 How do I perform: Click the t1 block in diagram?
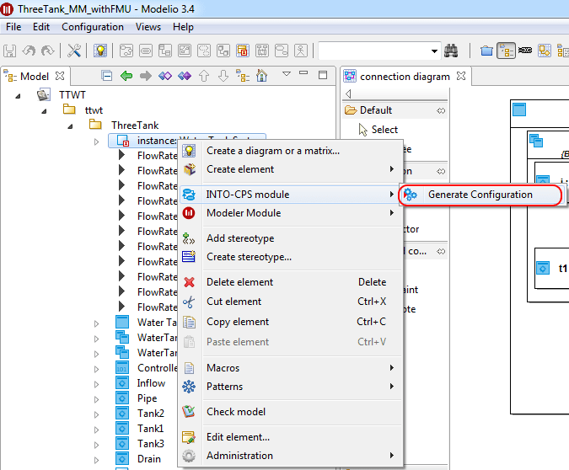point(552,269)
